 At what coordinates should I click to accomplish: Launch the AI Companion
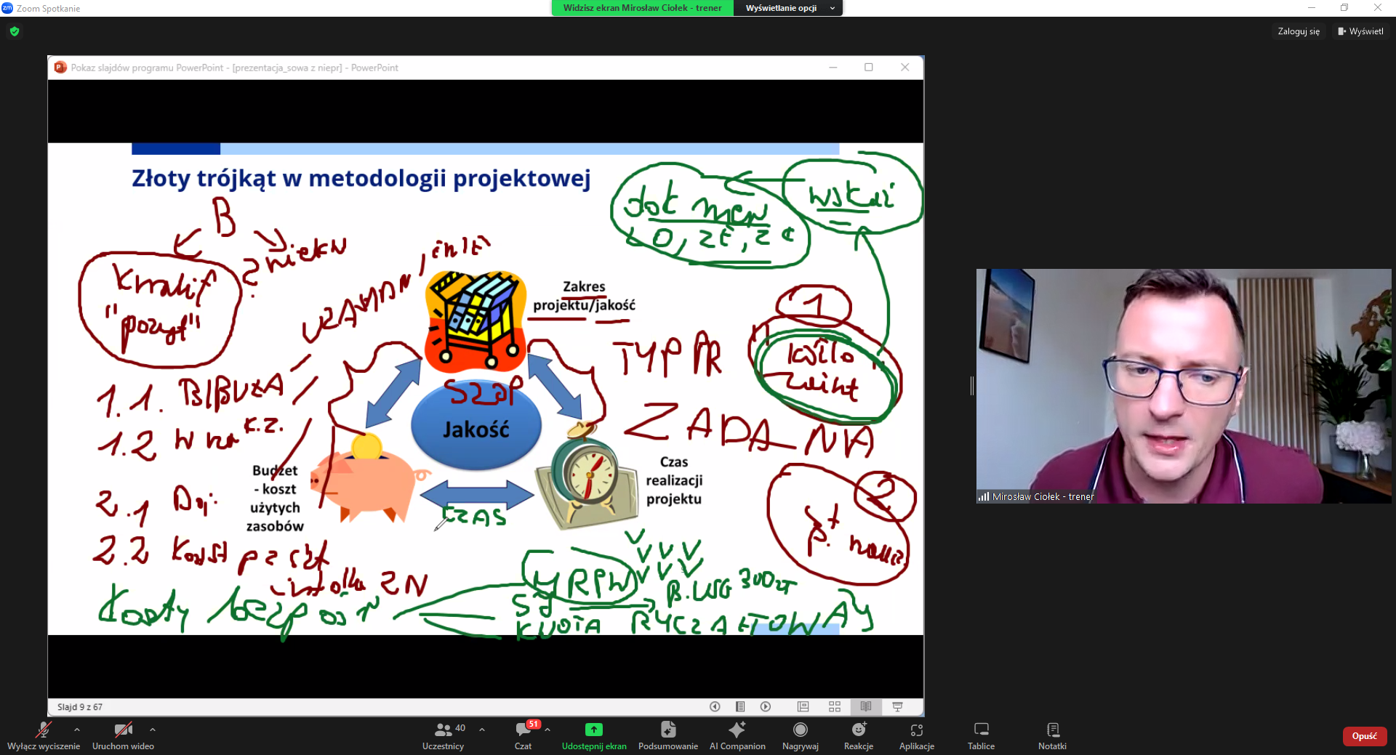[737, 735]
